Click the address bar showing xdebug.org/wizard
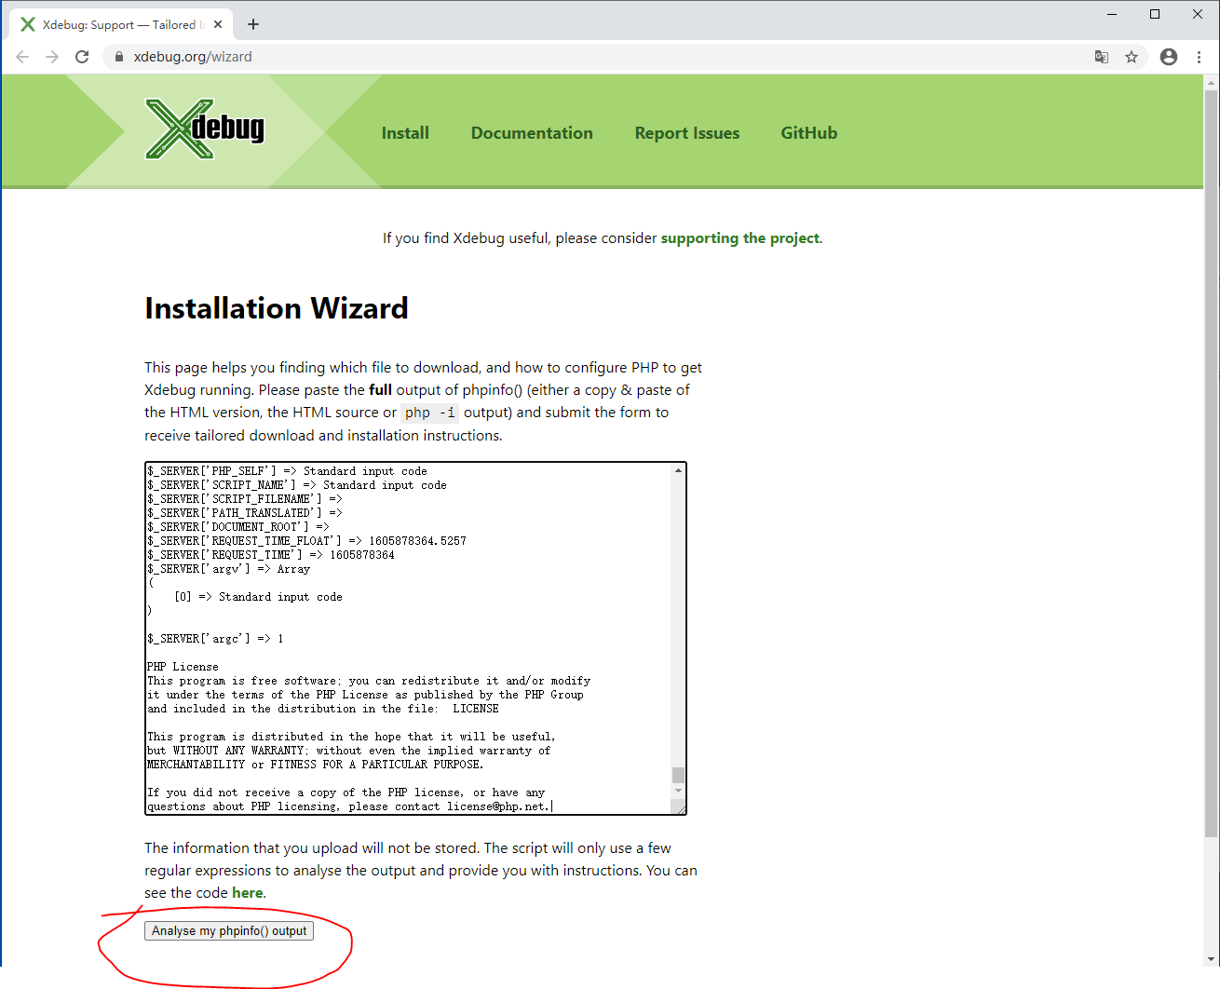Screen dimensions: 1220x989 (192, 56)
